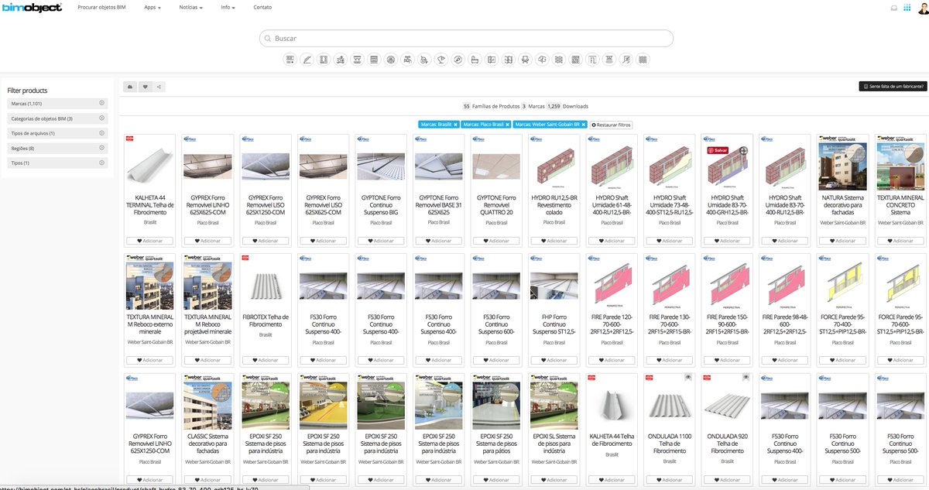Expand the Tipos de arquivos filter
The image size is (929, 490).
click(x=57, y=133)
